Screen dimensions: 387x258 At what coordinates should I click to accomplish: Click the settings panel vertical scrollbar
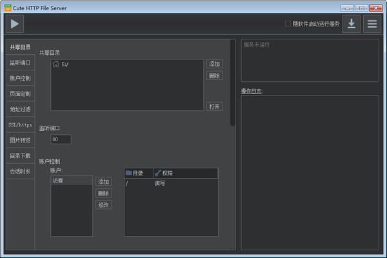point(233,84)
